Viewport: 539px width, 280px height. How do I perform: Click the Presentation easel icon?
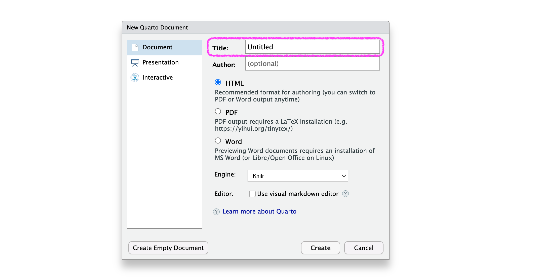[135, 62]
